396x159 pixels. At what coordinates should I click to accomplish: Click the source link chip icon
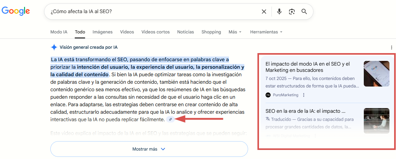170,119
